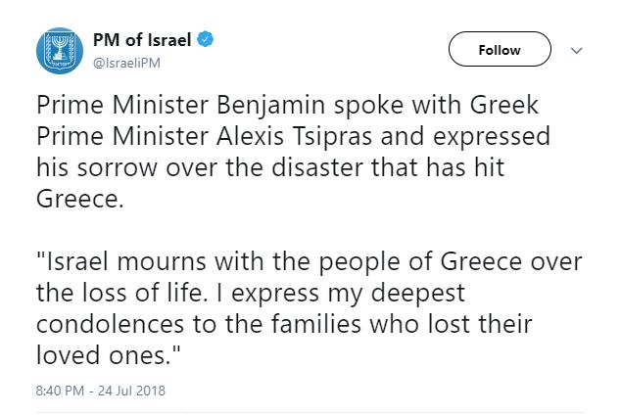Open the PM of Israel display name link
Screen dimensions: 620x415
(x=142, y=39)
